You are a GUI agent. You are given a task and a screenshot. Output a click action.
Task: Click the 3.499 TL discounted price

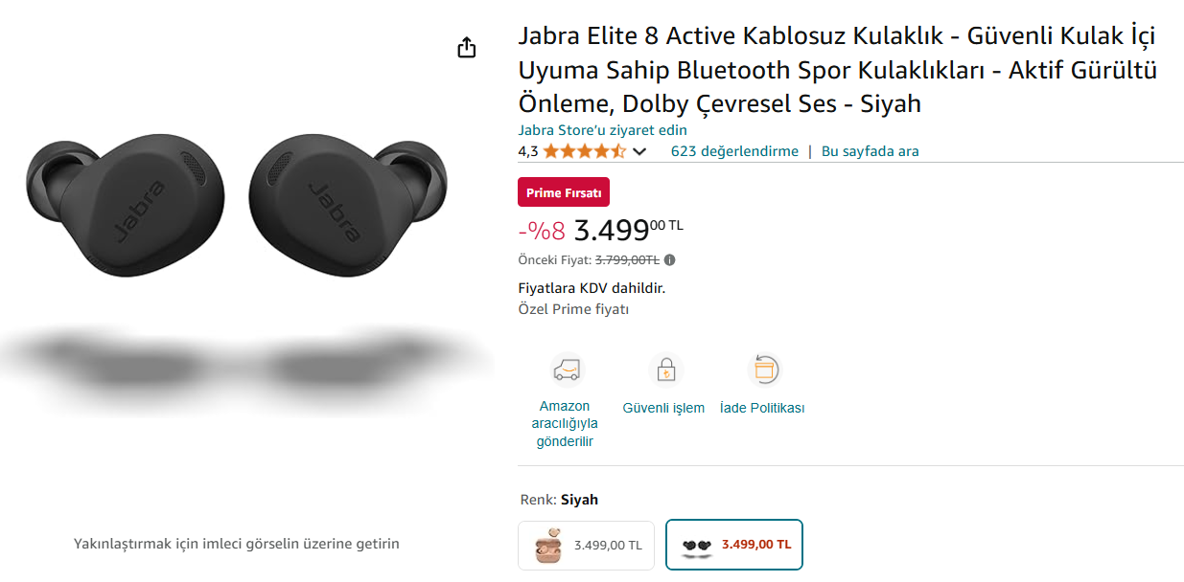(628, 231)
